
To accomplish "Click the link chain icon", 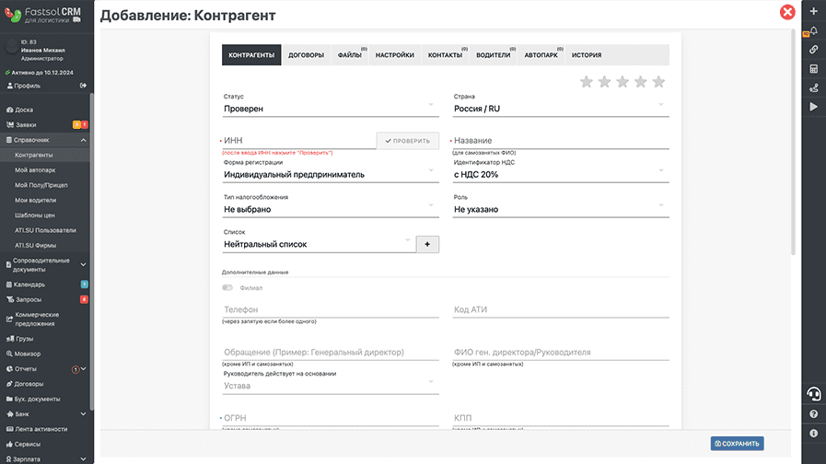I will 813,50.
